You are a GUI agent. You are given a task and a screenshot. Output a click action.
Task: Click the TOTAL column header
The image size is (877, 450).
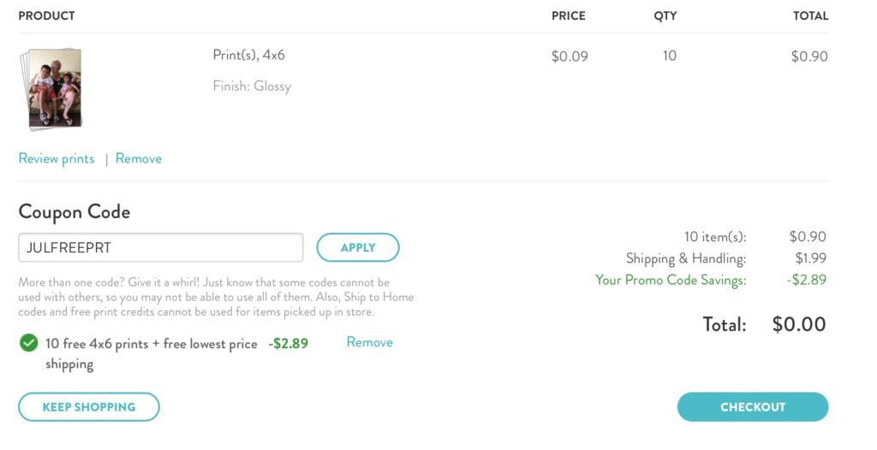click(x=810, y=16)
